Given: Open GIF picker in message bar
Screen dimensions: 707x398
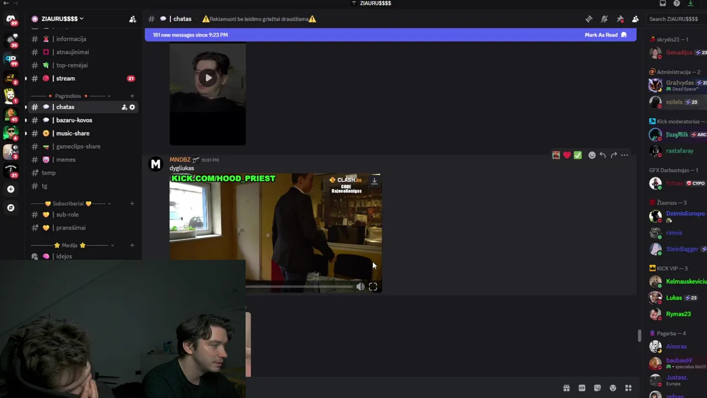Looking at the screenshot, I should click(x=582, y=388).
